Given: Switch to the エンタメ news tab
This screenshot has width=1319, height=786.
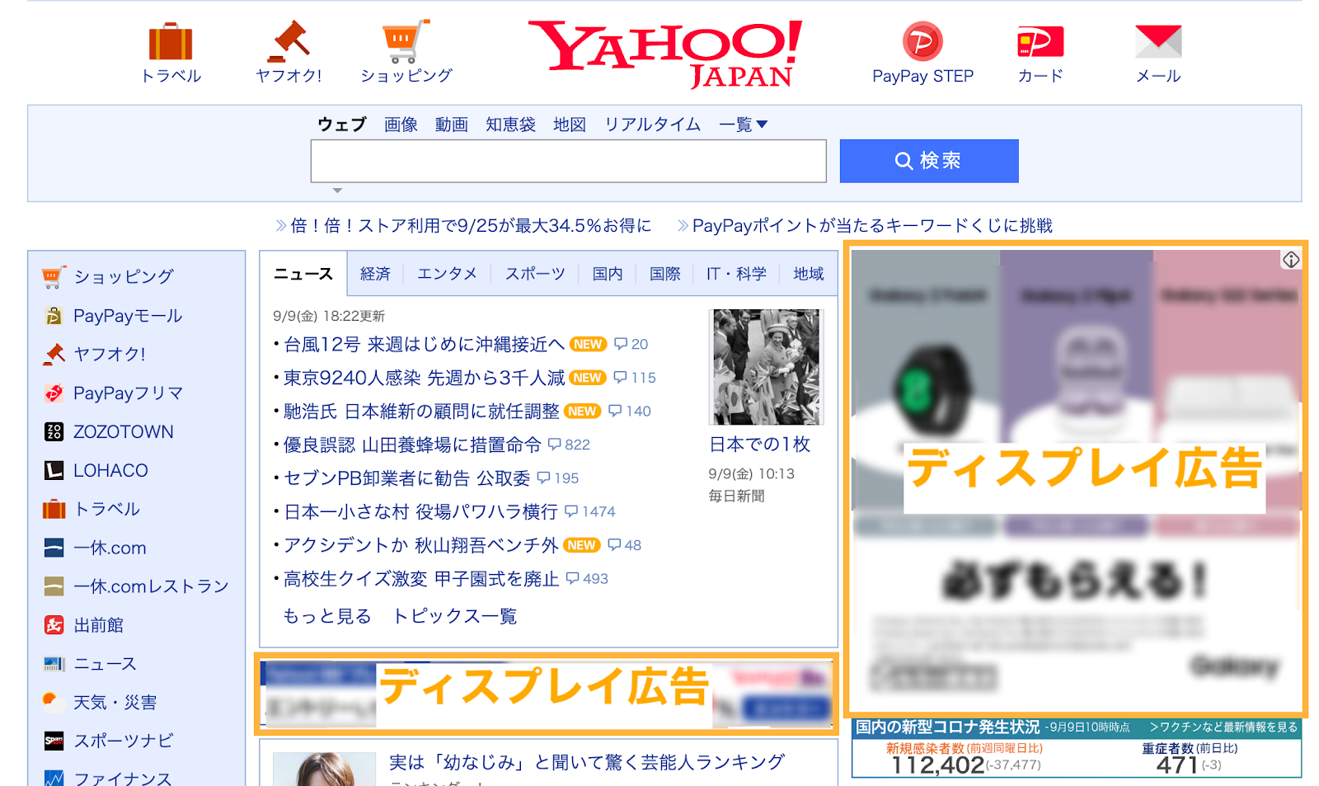Looking at the screenshot, I should (x=447, y=274).
